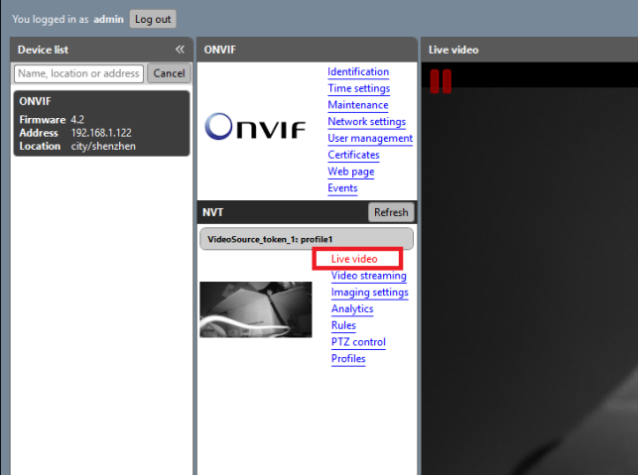Open Video streaming settings
This screenshot has width=638, height=475.
(x=368, y=276)
